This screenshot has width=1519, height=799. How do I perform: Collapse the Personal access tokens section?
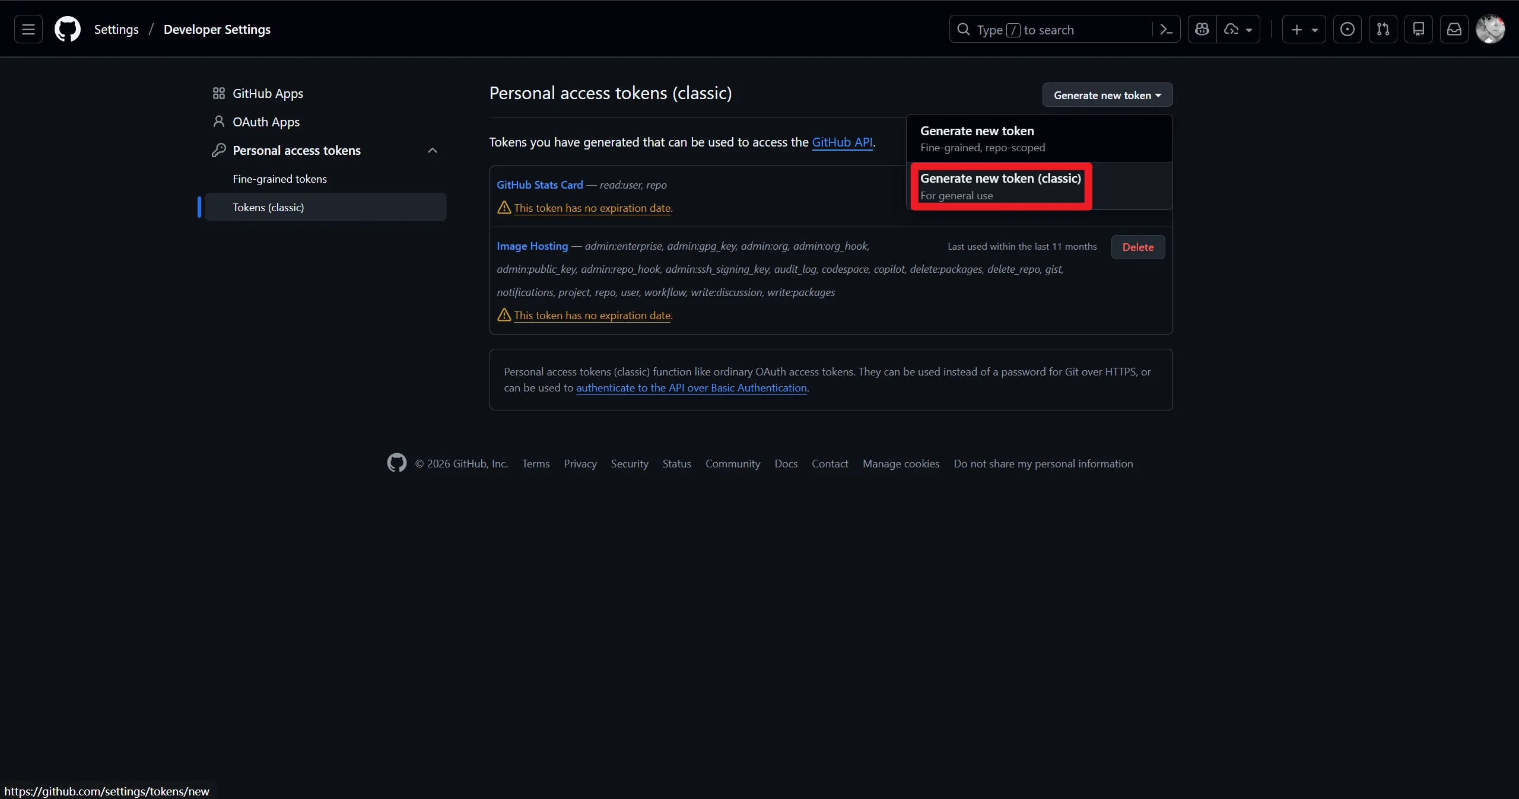(x=432, y=151)
